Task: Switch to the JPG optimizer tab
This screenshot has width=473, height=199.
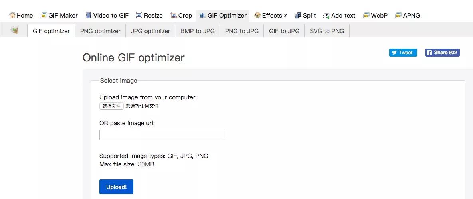Action: [x=150, y=31]
